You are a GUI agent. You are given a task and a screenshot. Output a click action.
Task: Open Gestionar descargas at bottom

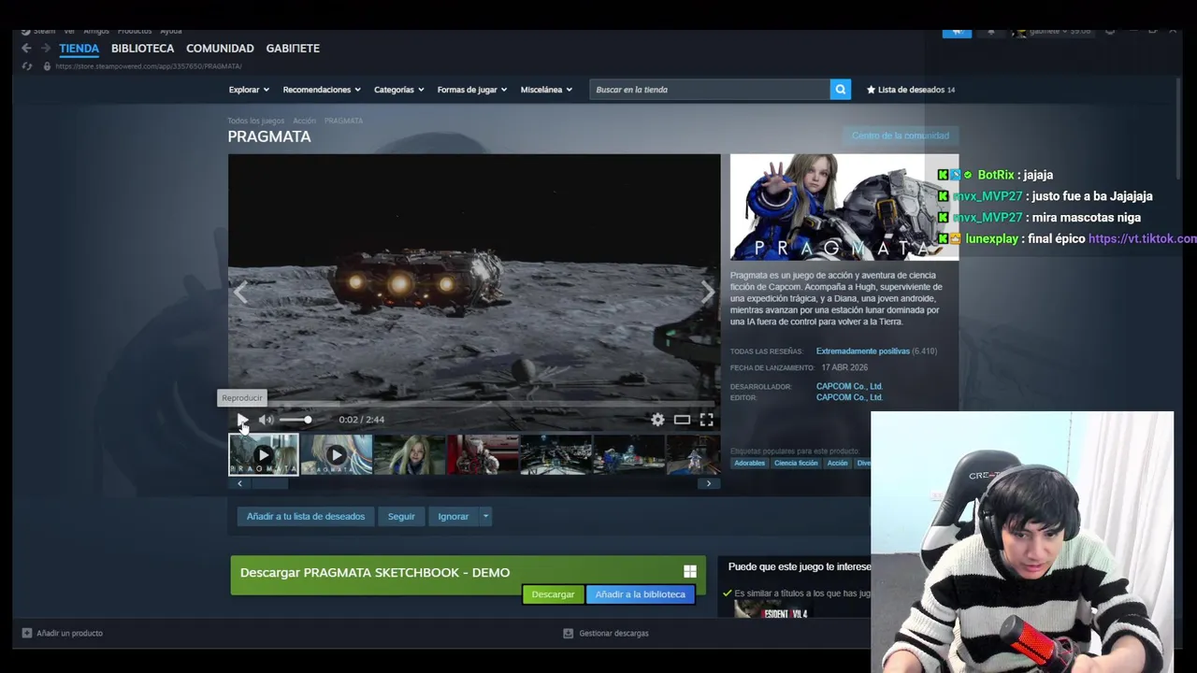606,633
